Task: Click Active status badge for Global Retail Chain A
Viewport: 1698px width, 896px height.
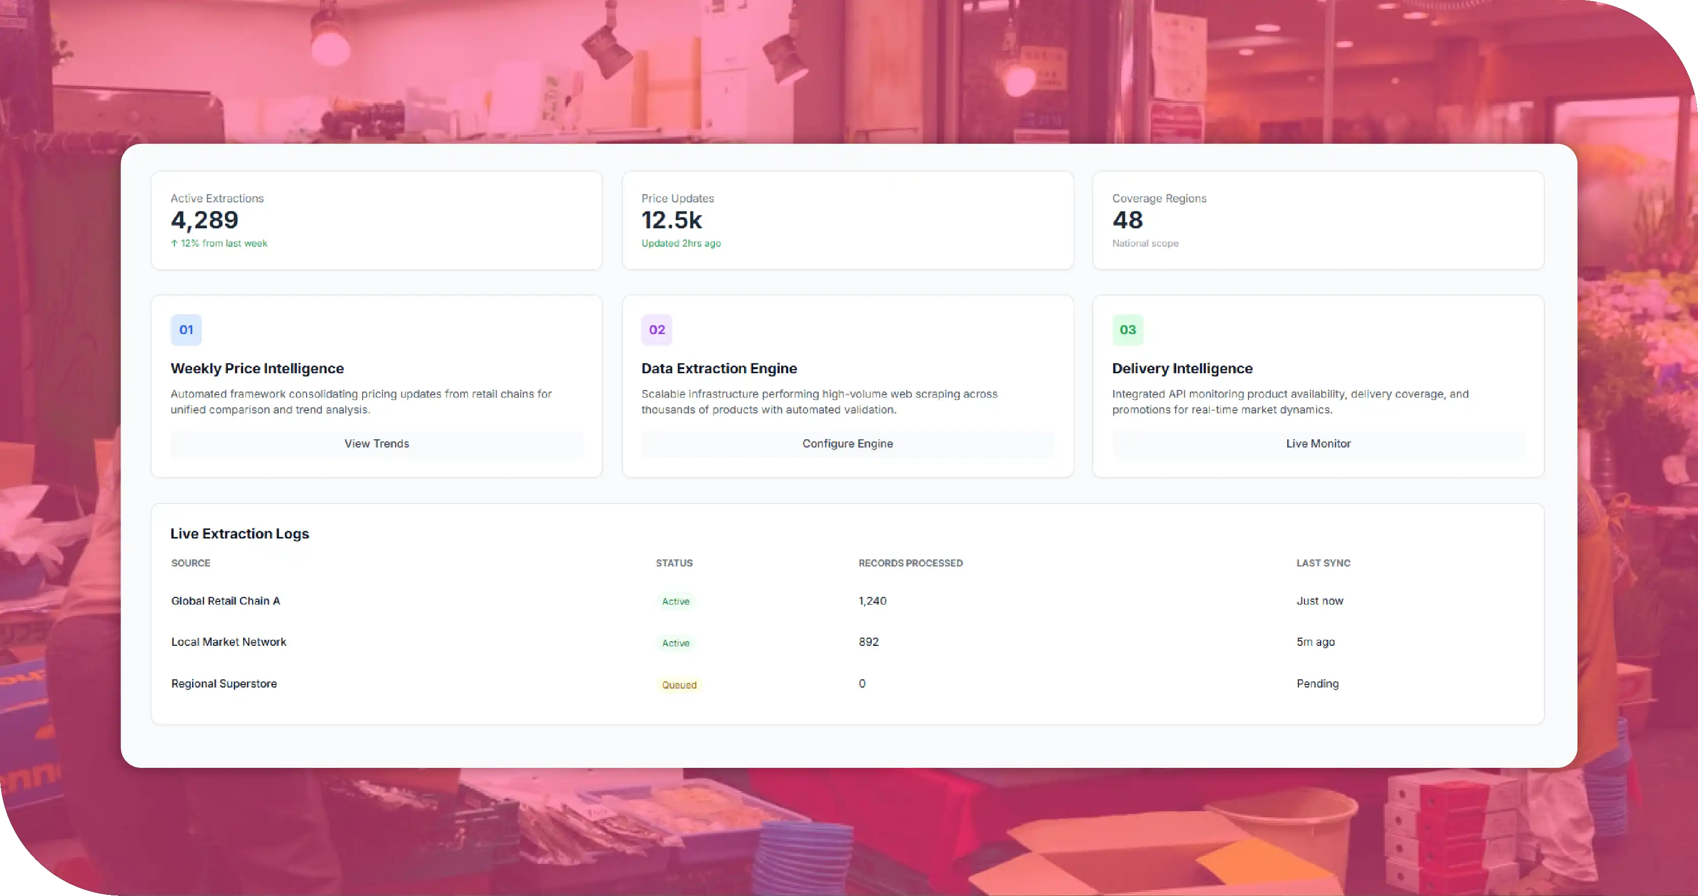Action: click(675, 601)
